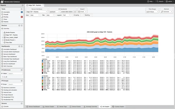
Task: Click the Wanguard Console logo icon
Action: [2, 2]
